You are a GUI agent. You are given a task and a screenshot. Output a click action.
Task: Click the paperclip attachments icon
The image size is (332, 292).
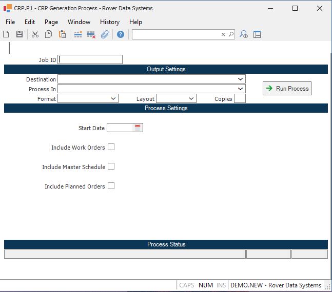coord(105,34)
